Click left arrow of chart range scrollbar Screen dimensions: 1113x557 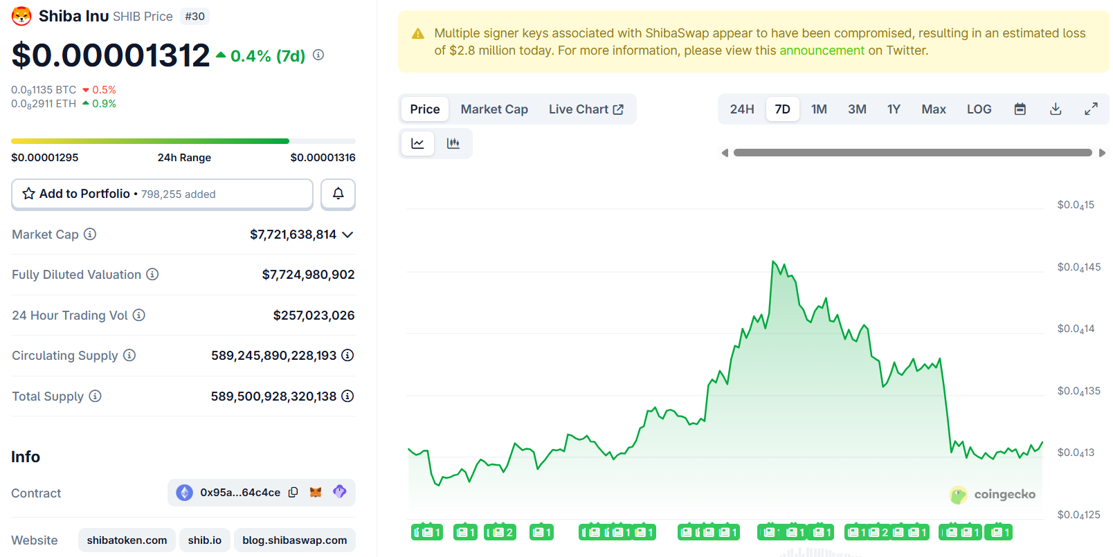click(x=725, y=153)
